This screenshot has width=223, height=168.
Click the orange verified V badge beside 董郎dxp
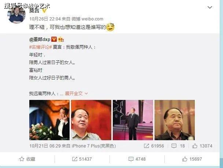point(54,39)
